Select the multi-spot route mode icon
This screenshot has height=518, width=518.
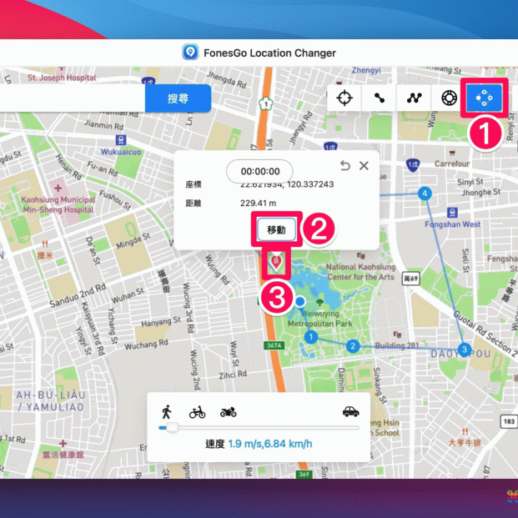tap(414, 98)
